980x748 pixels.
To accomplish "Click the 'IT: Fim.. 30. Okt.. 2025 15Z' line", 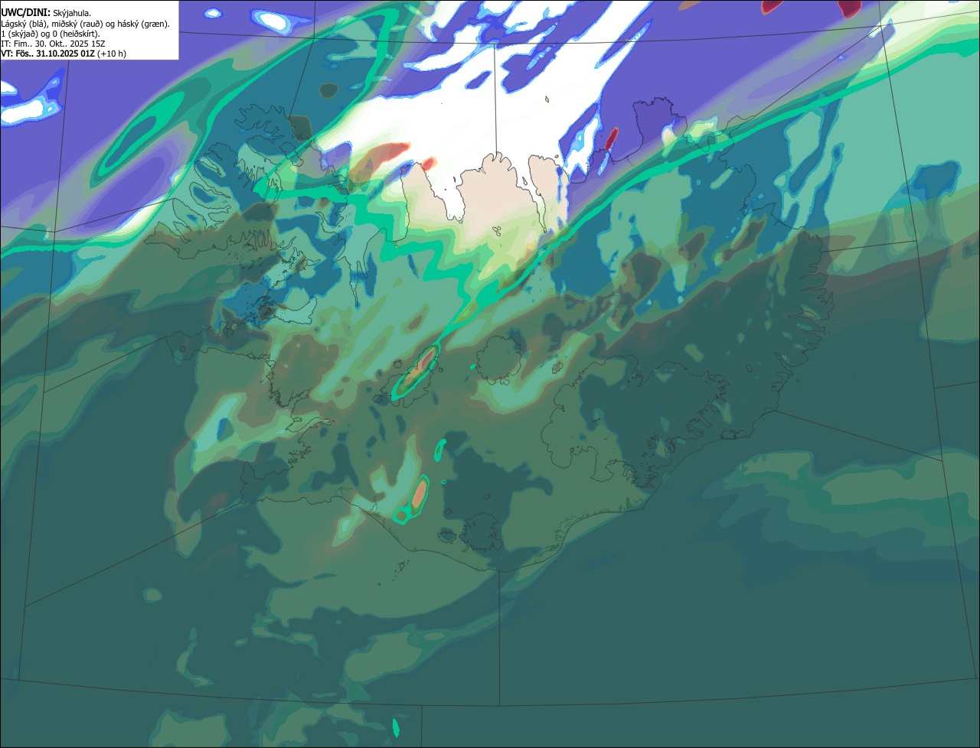I will pyautogui.click(x=53, y=44).
